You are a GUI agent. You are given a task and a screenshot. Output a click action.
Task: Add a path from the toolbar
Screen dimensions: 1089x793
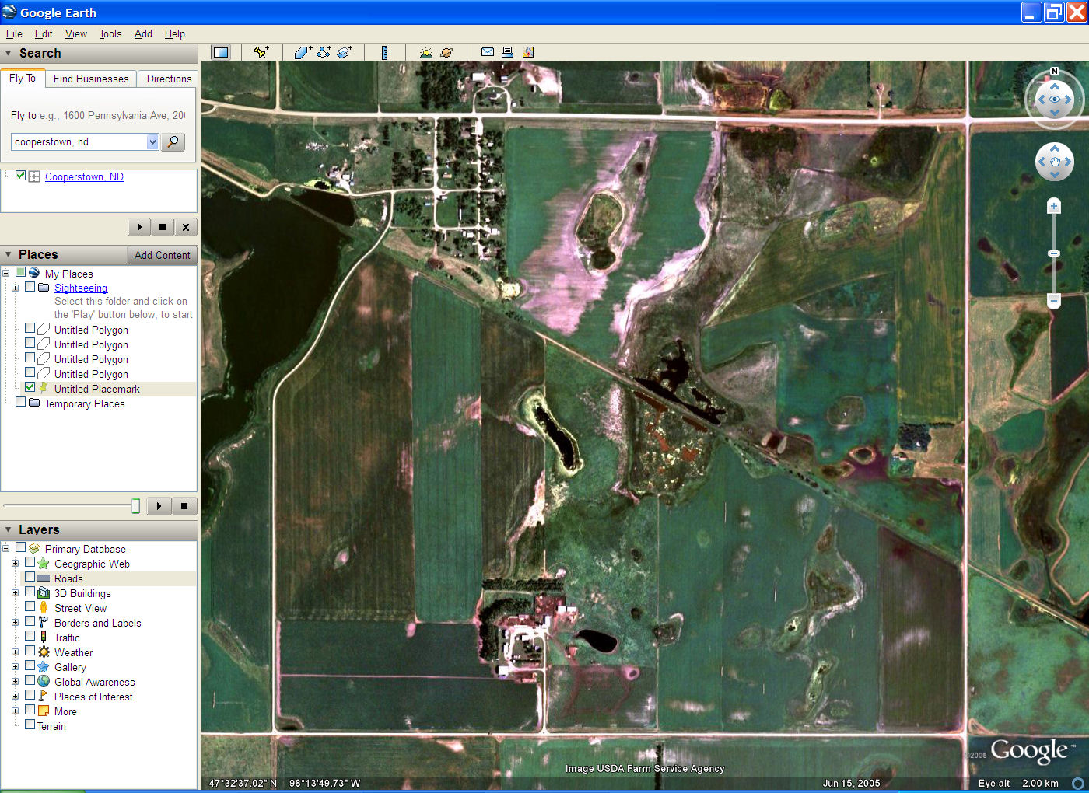point(324,52)
